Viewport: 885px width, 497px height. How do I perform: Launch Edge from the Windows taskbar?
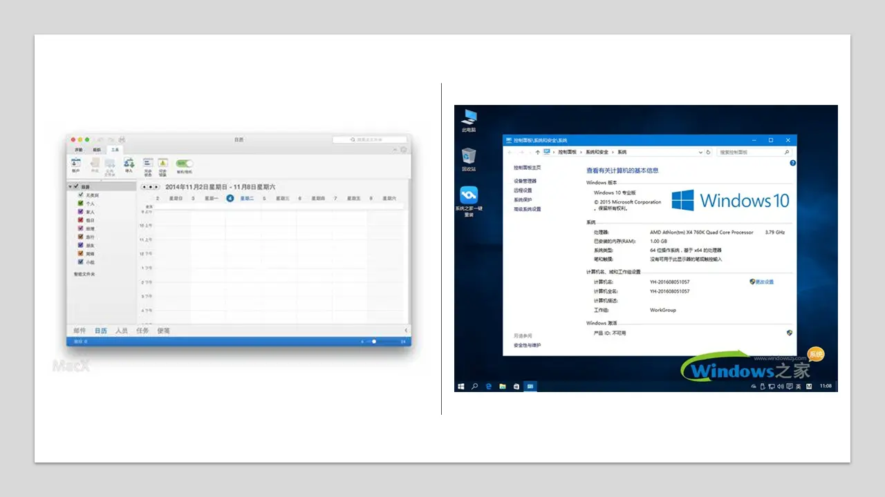[488, 386]
